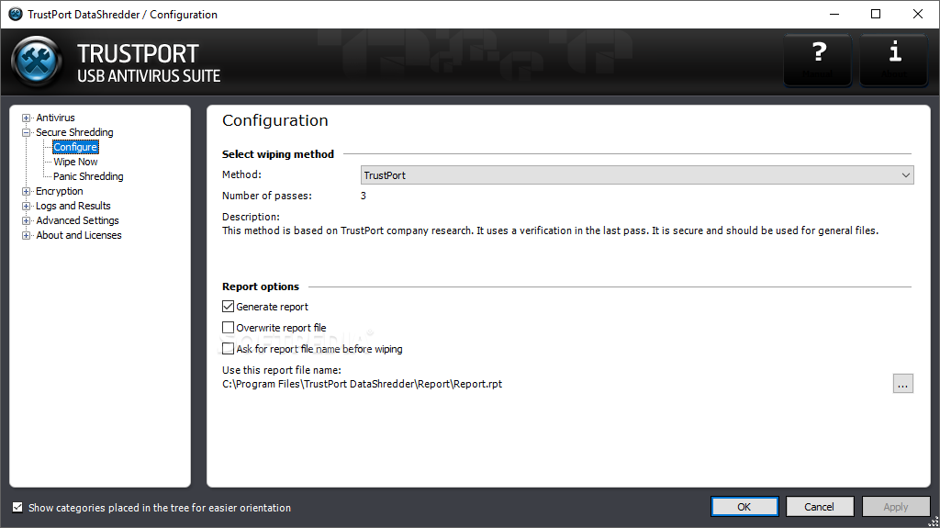Viewport: 940px width, 528px height.
Task: Click the TrustPort wrench logo icon
Action: pyautogui.click(x=37, y=62)
